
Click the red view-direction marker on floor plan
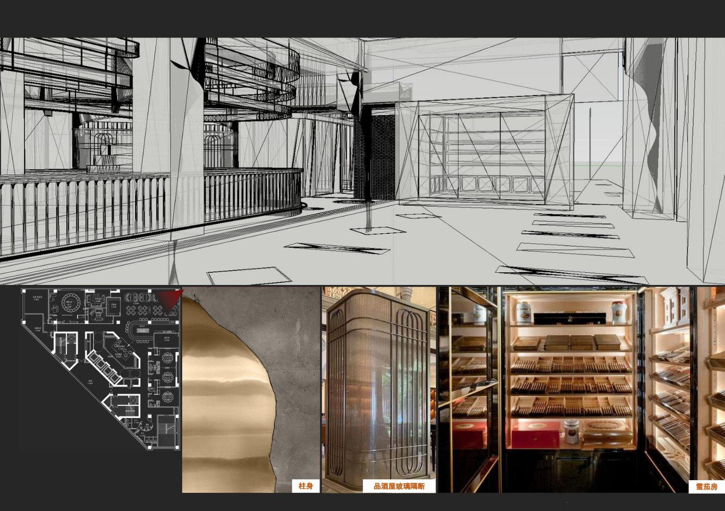tap(169, 301)
